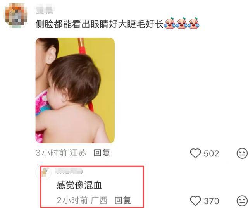Reply to the comment from 江苏
This screenshot has width=248, height=208.
coord(102,153)
